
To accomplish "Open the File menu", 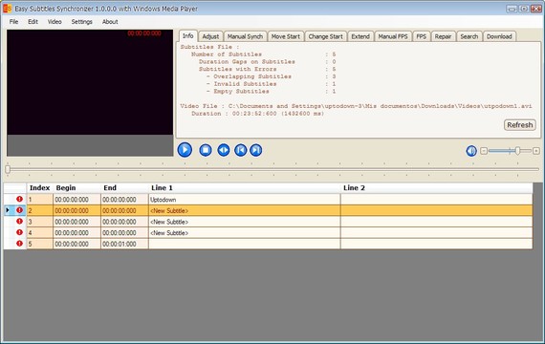I will (x=14, y=22).
